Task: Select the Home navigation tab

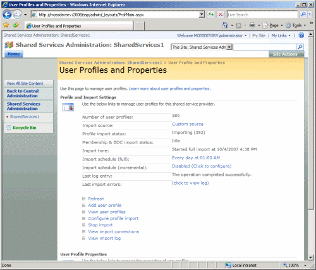Action: tap(14, 54)
